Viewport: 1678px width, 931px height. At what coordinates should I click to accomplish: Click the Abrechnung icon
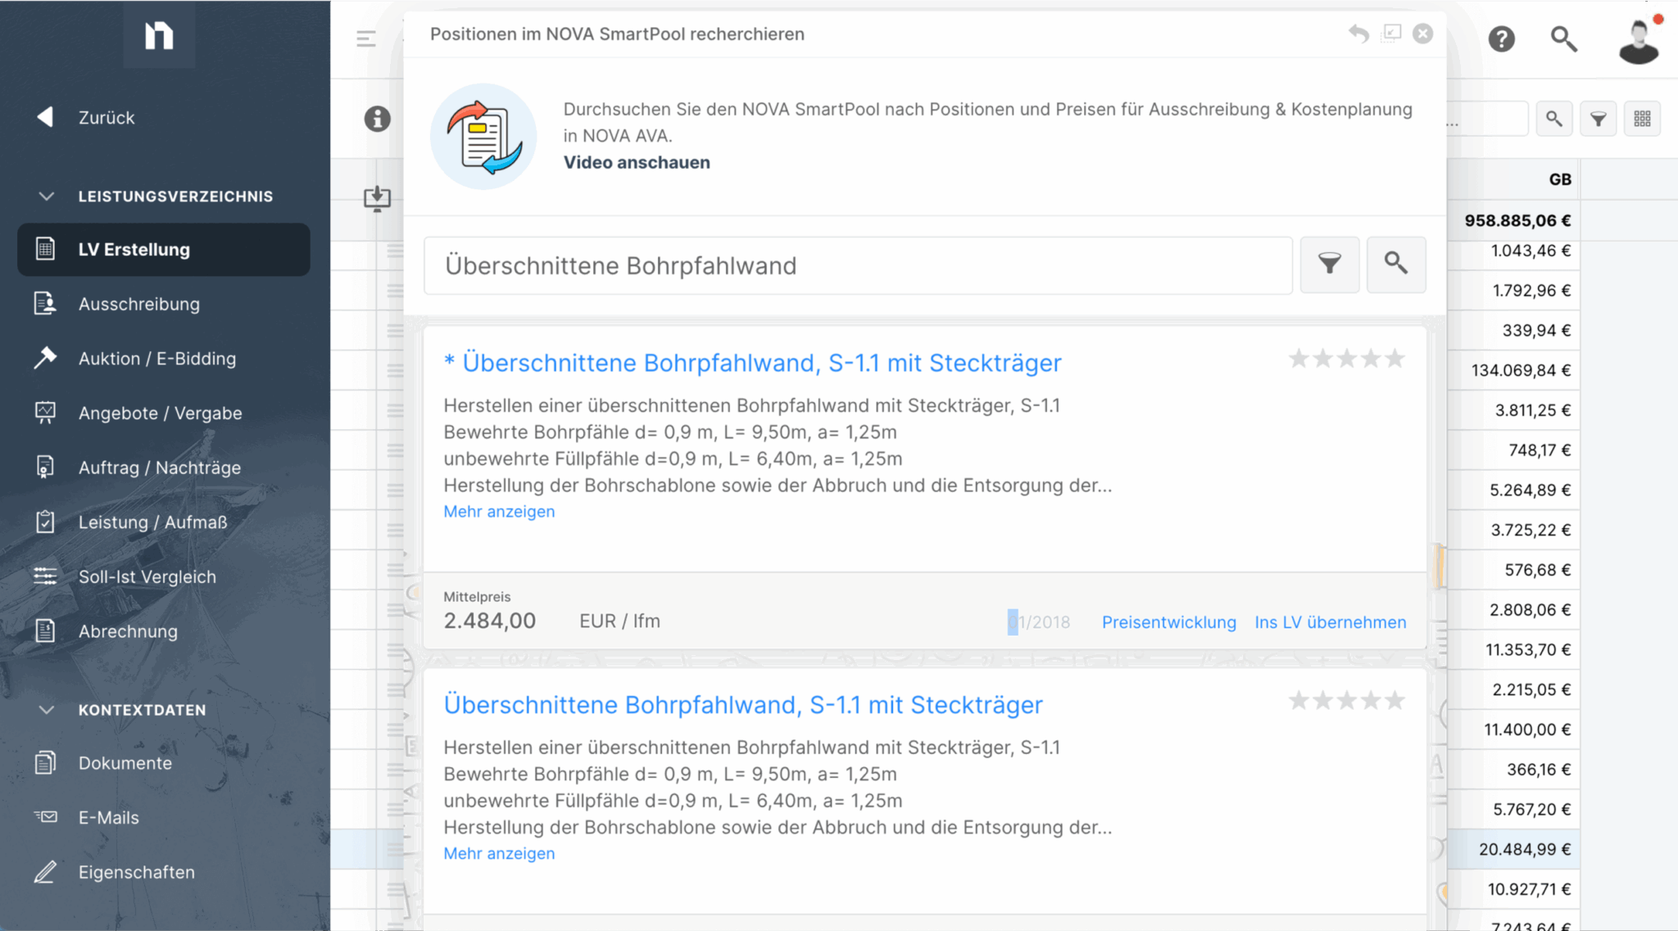[x=45, y=631]
